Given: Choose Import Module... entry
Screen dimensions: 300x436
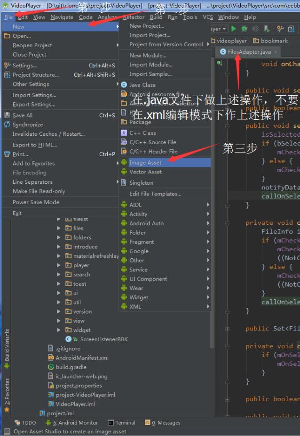Looking at the screenshot, I should tap(165, 65).
